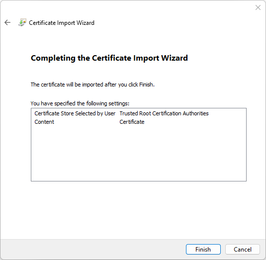Viewport: 266px width, 260px height.
Task: Click the 'Completing the Certificate Import Wizard' heading
Action: [109, 58]
